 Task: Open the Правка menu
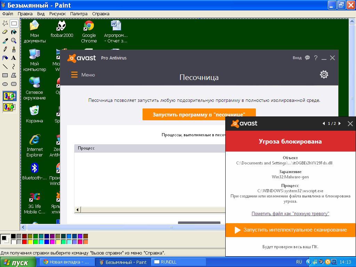25,14
